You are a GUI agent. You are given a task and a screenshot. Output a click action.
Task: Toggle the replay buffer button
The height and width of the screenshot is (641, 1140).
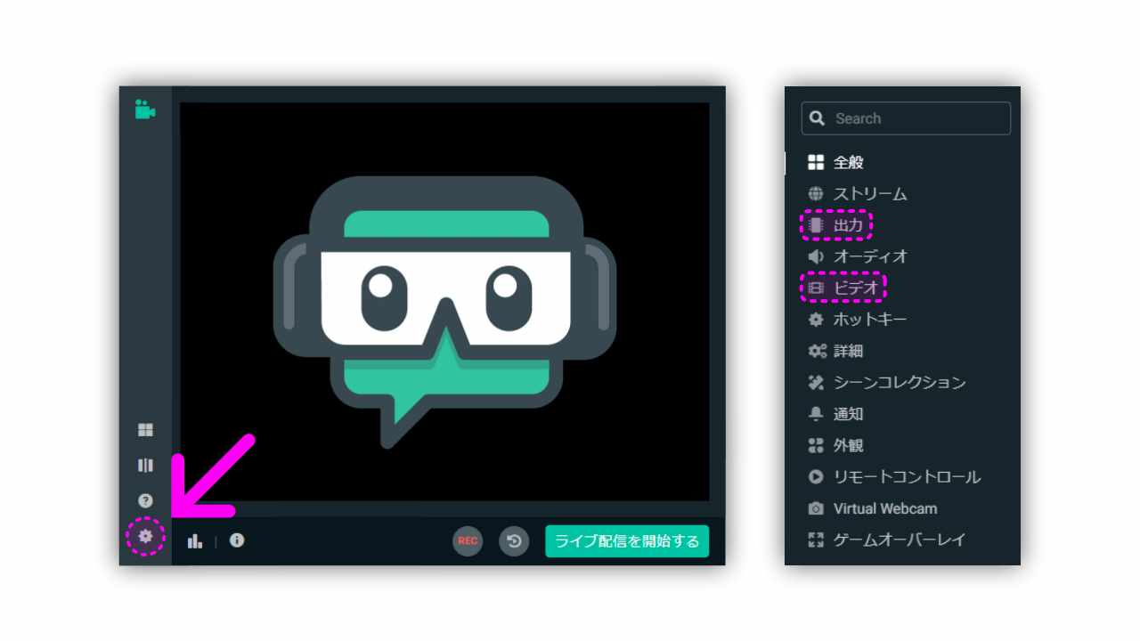[514, 540]
